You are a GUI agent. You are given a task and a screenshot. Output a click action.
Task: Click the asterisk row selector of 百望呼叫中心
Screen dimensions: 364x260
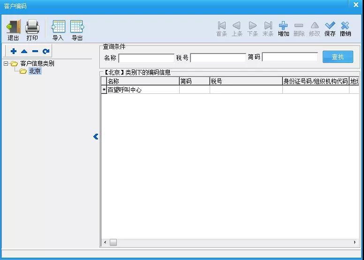pos(104,90)
